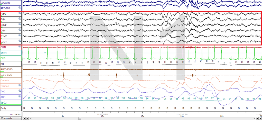This screenshot has height=121, width=263.
Task: Open info icon for O1M2 channel
Action: (x=20, y=35)
